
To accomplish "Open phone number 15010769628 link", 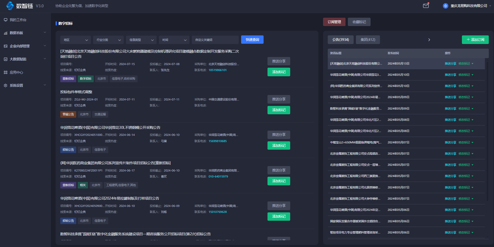I will [217, 212].
